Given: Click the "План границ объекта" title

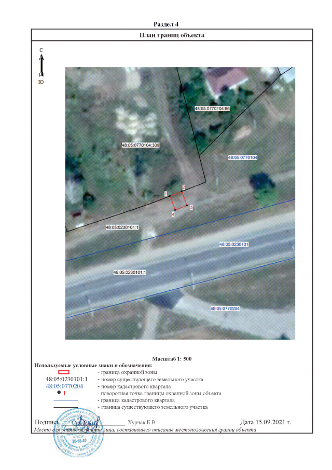Looking at the screenshot, I should [172, 35].
